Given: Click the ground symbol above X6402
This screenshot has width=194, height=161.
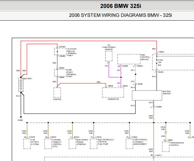Looking at the screenshot, I should click(21, 117).
